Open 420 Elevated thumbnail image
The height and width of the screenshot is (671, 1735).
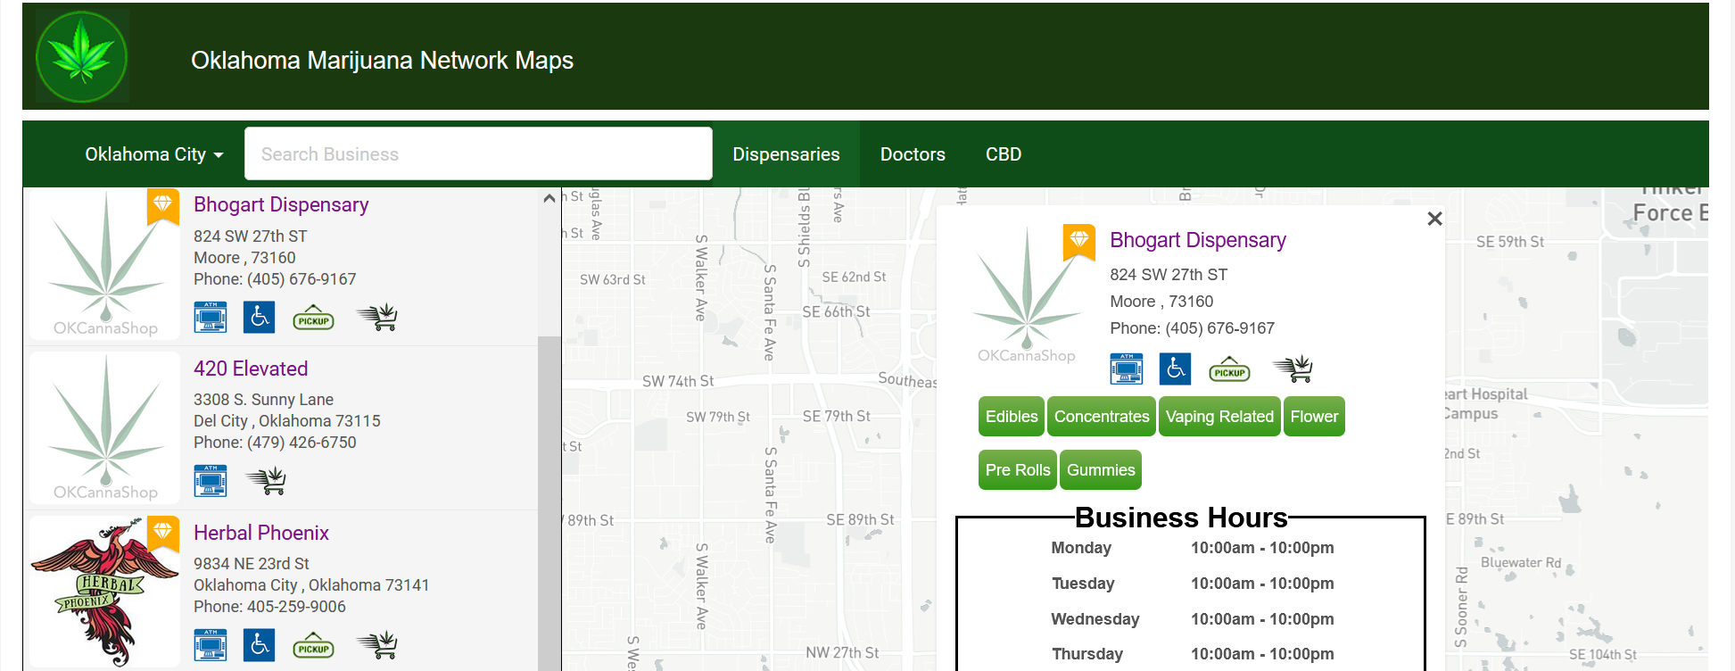(x=105, y=428)
